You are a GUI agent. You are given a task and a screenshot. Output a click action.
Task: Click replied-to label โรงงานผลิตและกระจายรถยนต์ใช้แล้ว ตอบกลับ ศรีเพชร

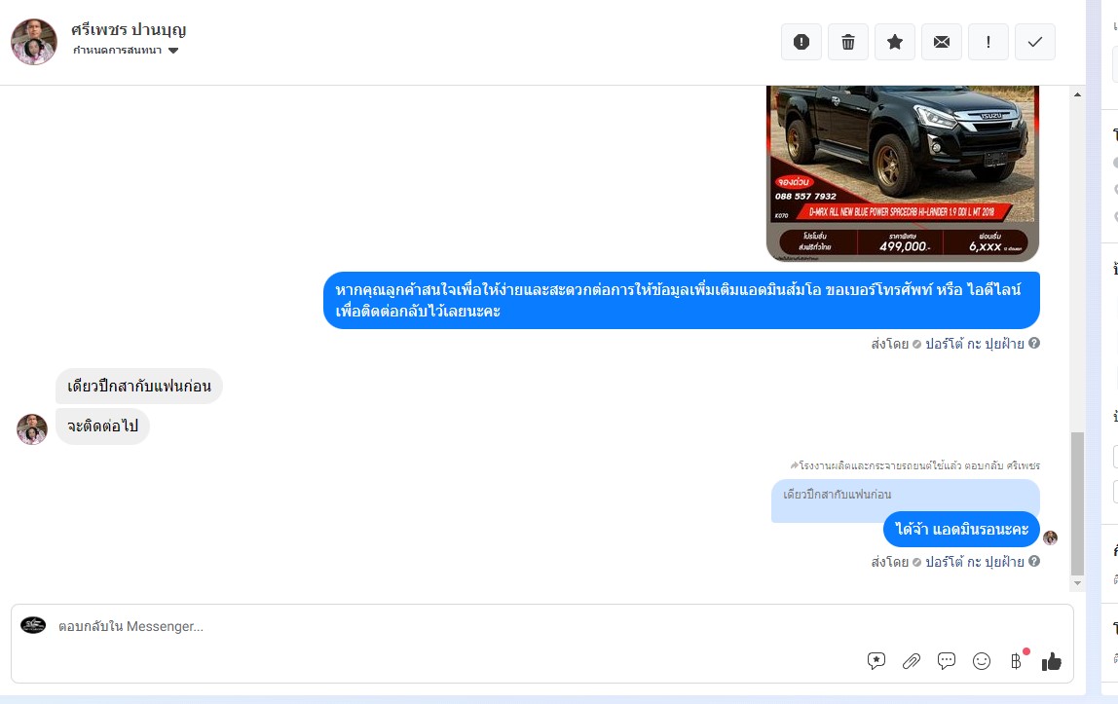point(914,465)
